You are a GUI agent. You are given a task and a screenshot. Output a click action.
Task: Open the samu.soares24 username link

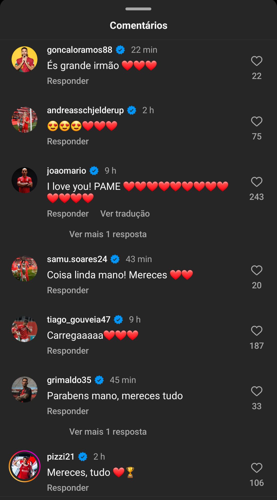click(x=77, y=259)
